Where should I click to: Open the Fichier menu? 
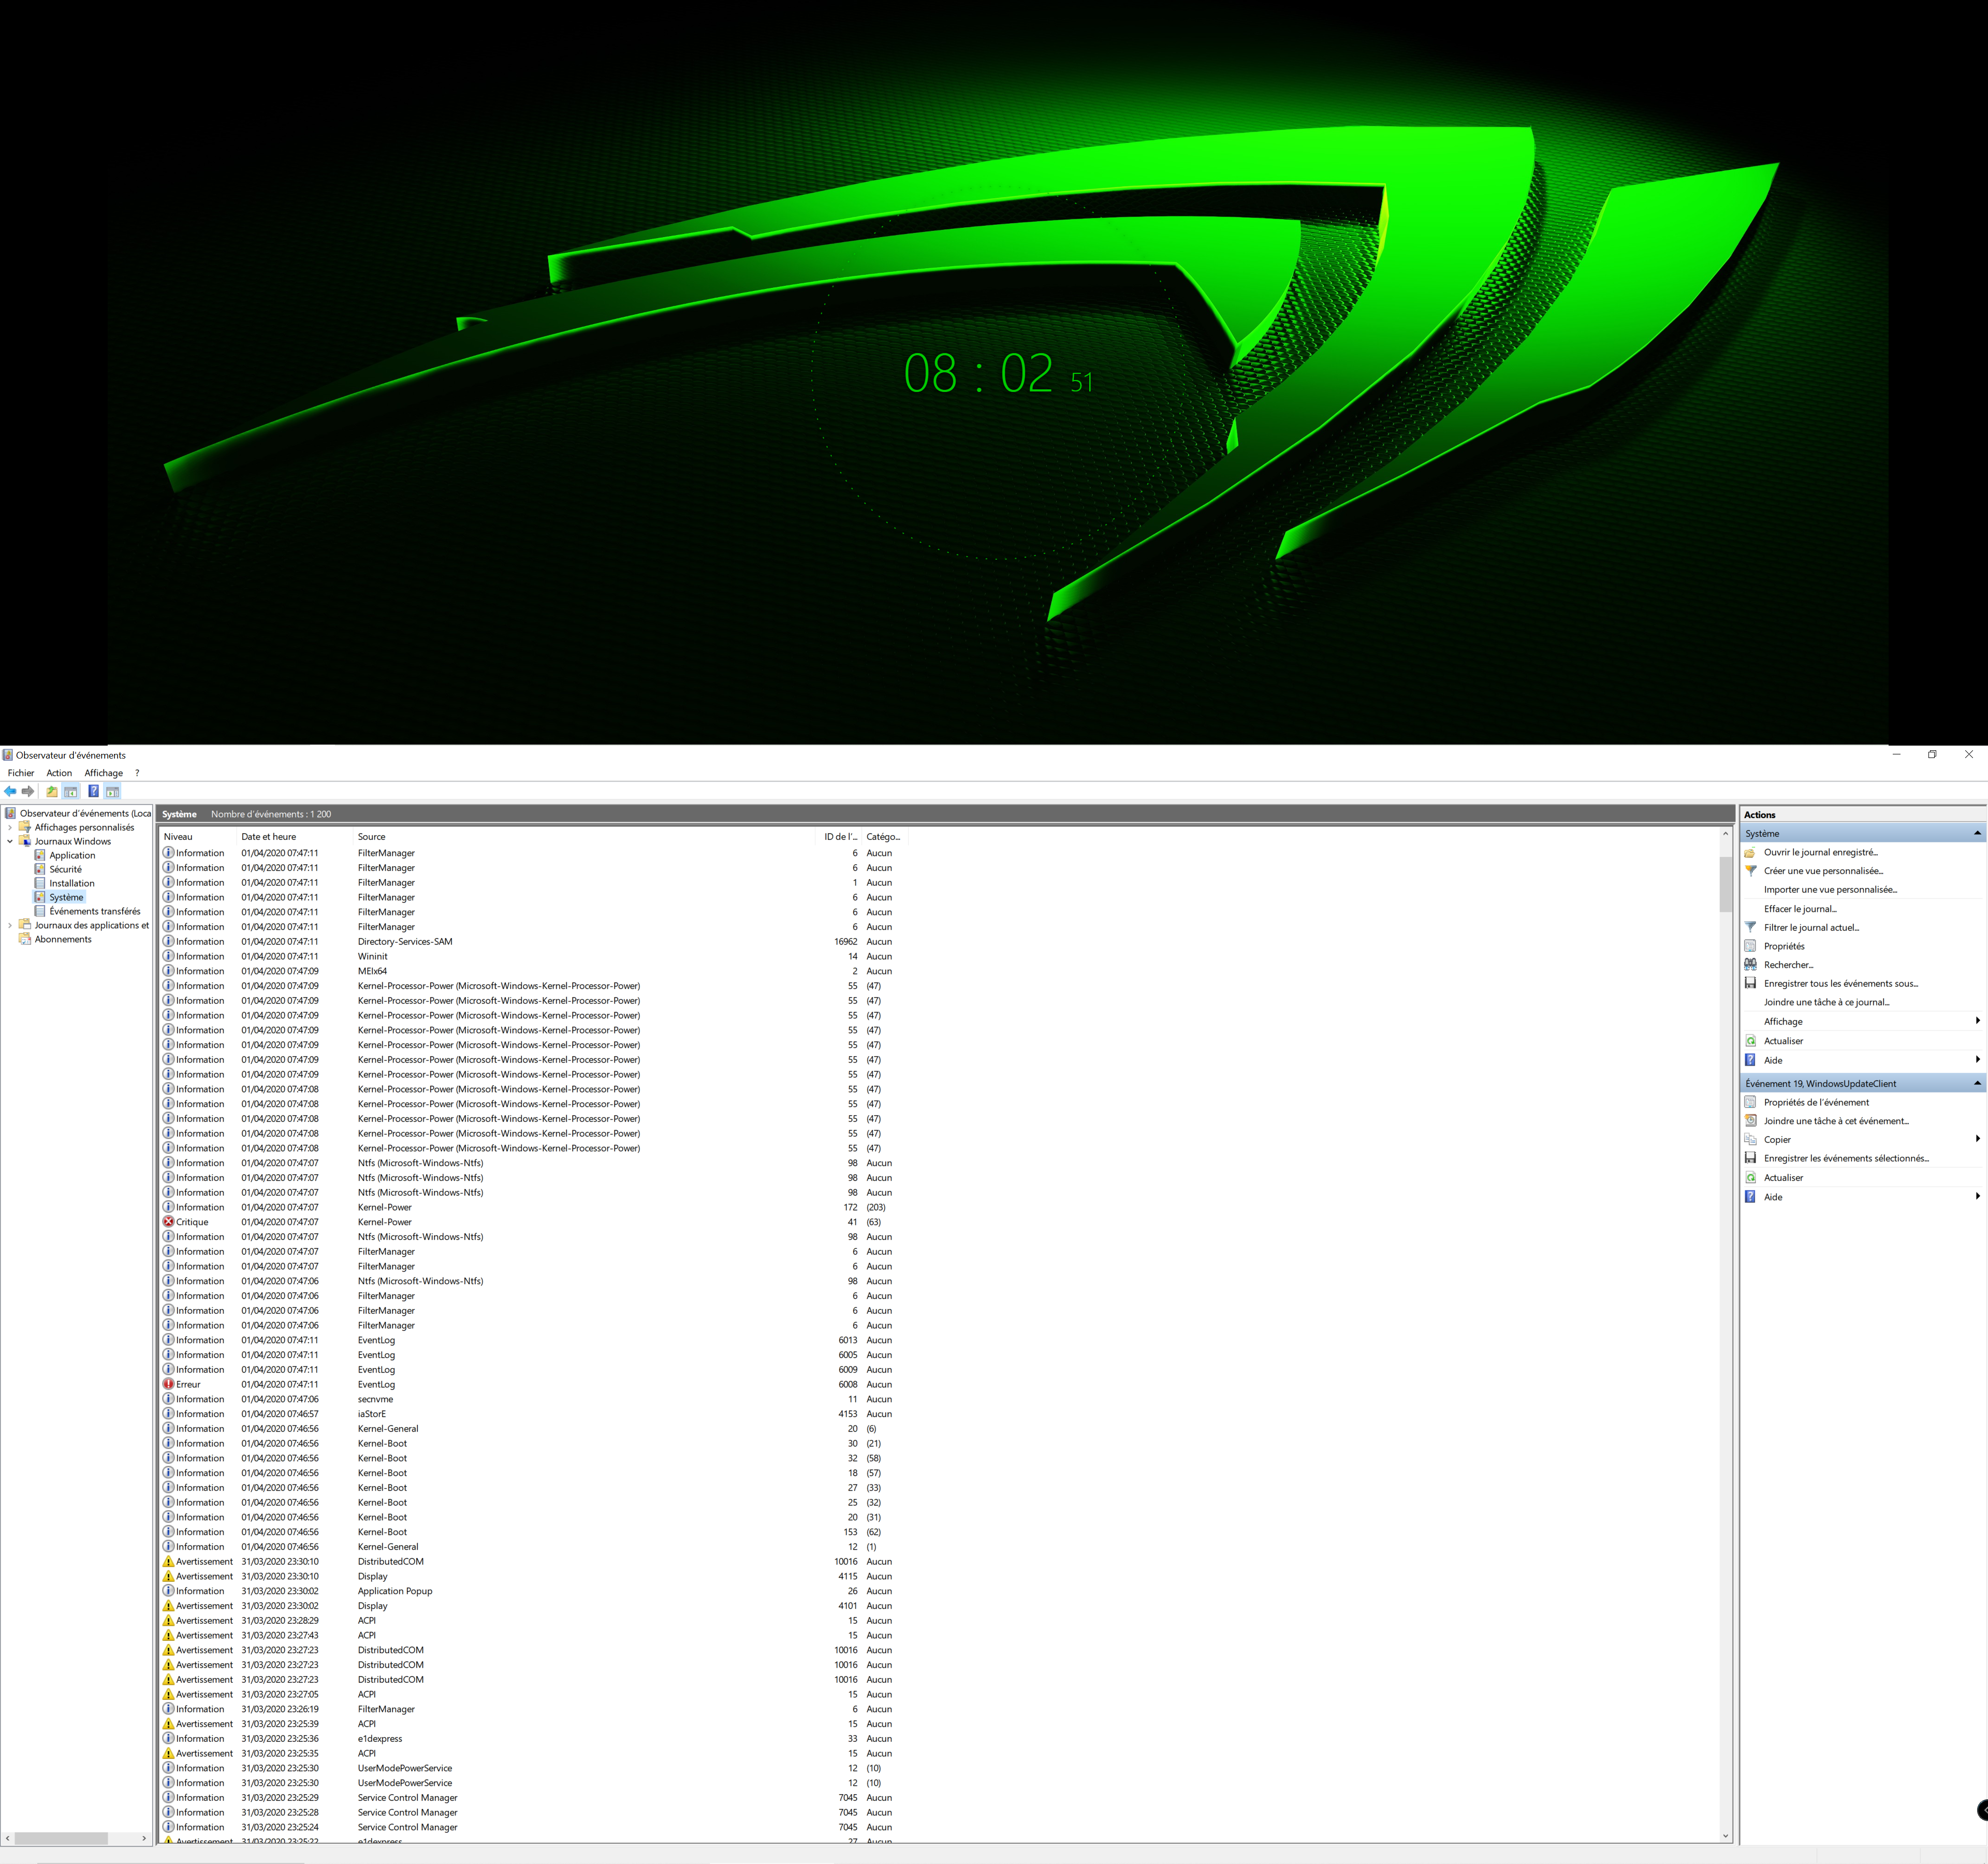pyautogui.click(x=21, y=773)
